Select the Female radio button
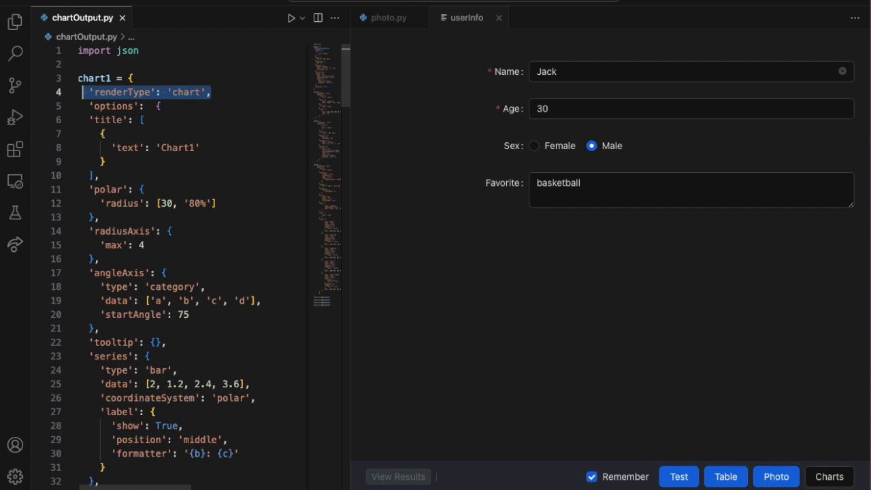The height and width of the screenshot is (490, 871). coord(534,146)
